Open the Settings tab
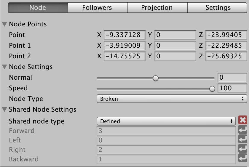The image size is (249, 167). click(x=217, y=7)
